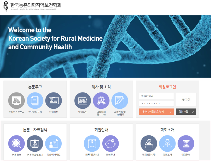This screenshot has width=211, height=161.
Task: Open the 학회소개 organization chart icon
Action: (x=168, y=143)
